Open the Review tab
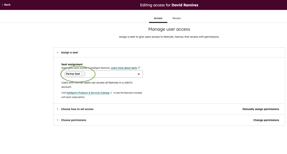The width and height of the screenshot is (287, 154). pos(176,18)
